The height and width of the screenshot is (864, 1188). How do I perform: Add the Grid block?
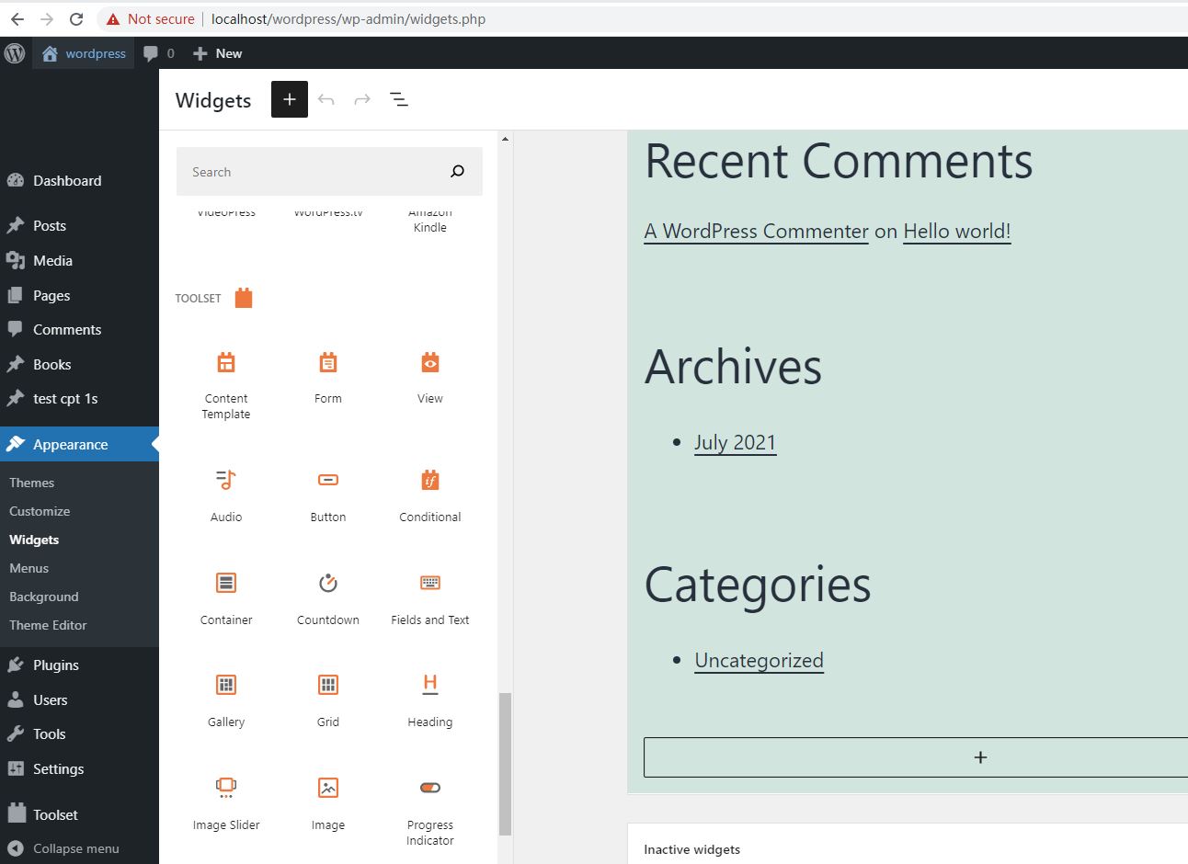(328, 700)
